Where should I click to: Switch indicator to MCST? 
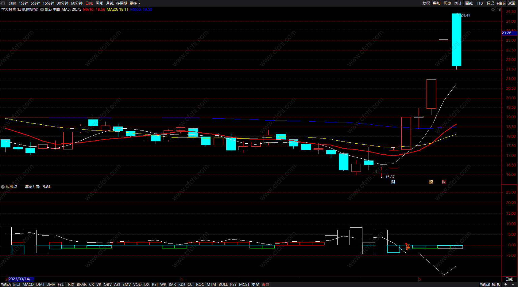[244, 284]
